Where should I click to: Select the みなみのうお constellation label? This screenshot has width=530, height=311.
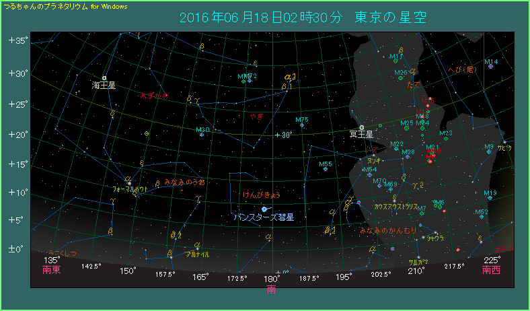185,182
